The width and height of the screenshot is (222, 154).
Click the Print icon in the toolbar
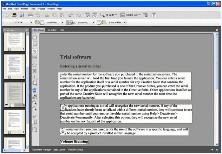click(x=30, y=15)
